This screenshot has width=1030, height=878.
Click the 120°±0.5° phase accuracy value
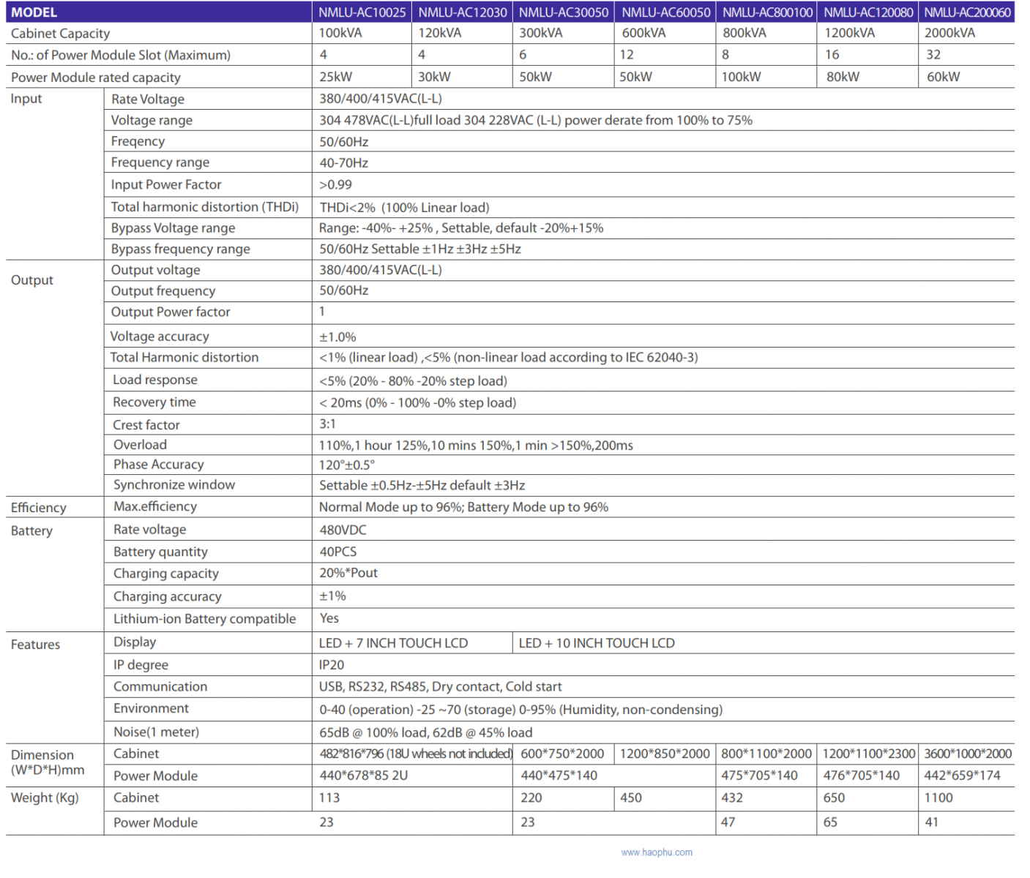click(347, 465)
